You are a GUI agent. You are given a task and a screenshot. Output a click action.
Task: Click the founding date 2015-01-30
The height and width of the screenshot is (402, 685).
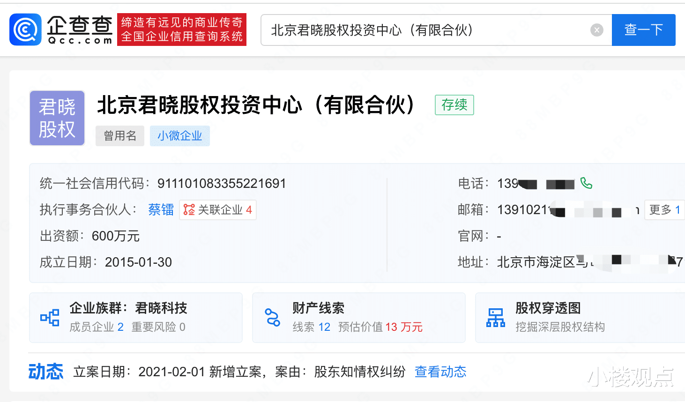point(138,262)
